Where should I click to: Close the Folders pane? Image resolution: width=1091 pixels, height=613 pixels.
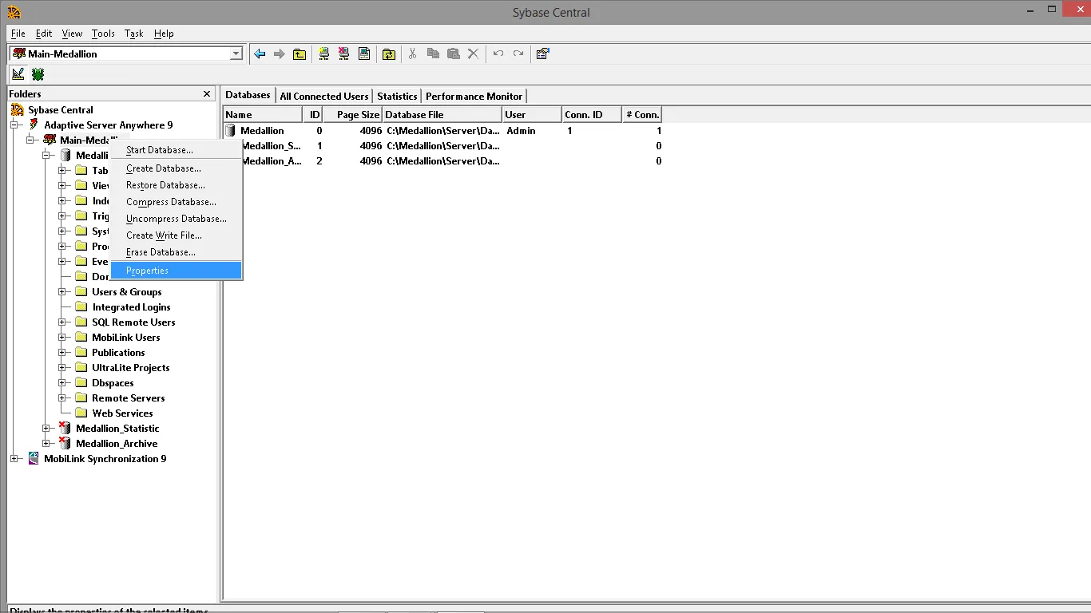click(207, 94)
